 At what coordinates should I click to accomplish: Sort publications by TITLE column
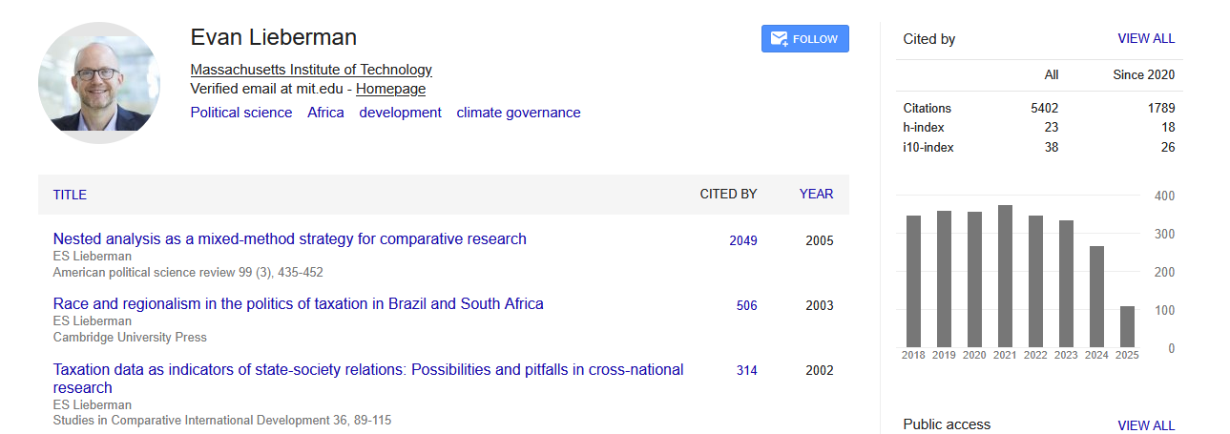70,195
